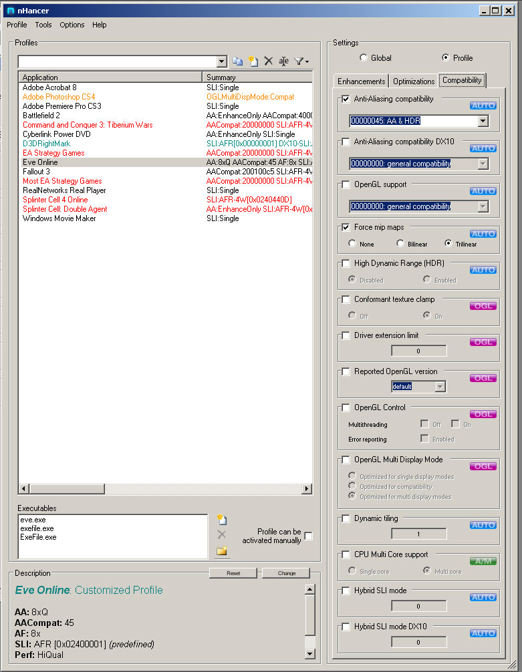Click OGL badge for Reported OpenGL version
This screenshot has height=672, width=522.
pyautogui.click(x=483, y=378)
